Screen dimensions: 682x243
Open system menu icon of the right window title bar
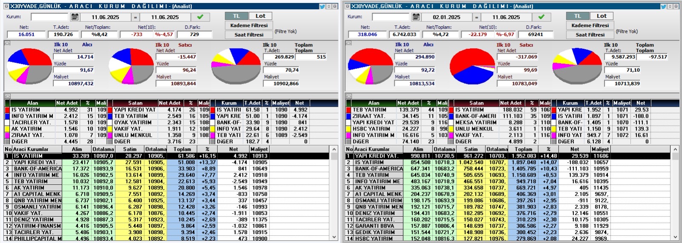[x=347, y=6]
